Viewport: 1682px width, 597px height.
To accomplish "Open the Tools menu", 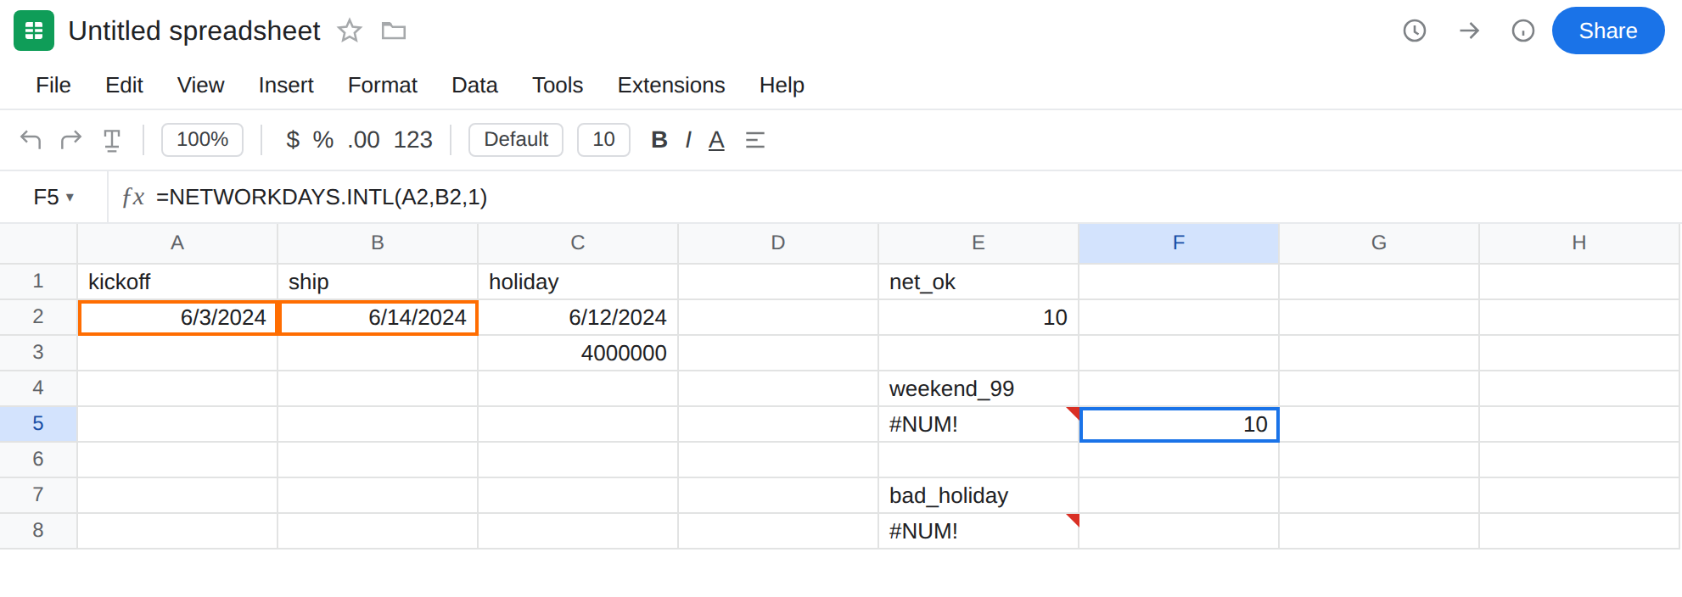I will (558, 85).
